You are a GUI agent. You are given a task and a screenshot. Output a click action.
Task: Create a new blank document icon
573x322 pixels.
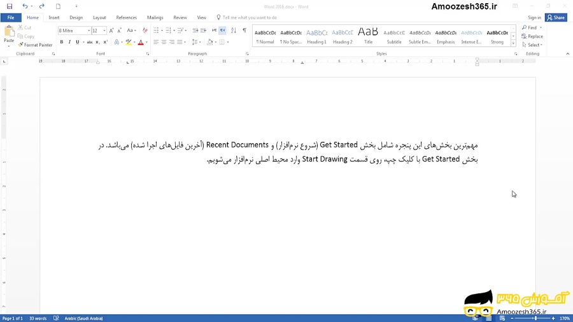click(x=58, y=6)
